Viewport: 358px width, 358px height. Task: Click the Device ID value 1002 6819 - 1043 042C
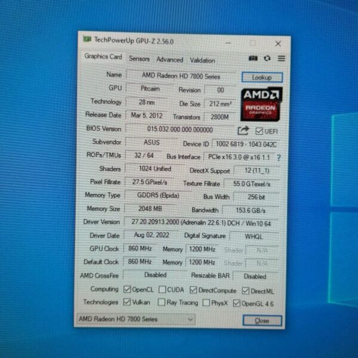[x=246, y=144]
